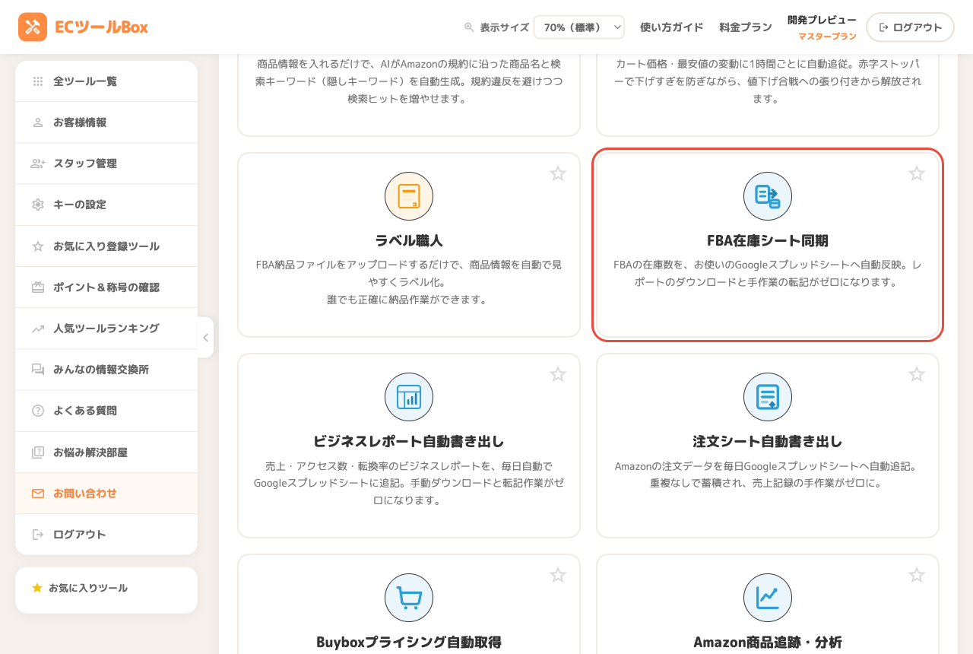Click the ビジネスレポート自動書き出し title text
This screenshot has height=654, width=973.
tap(409, 442)
